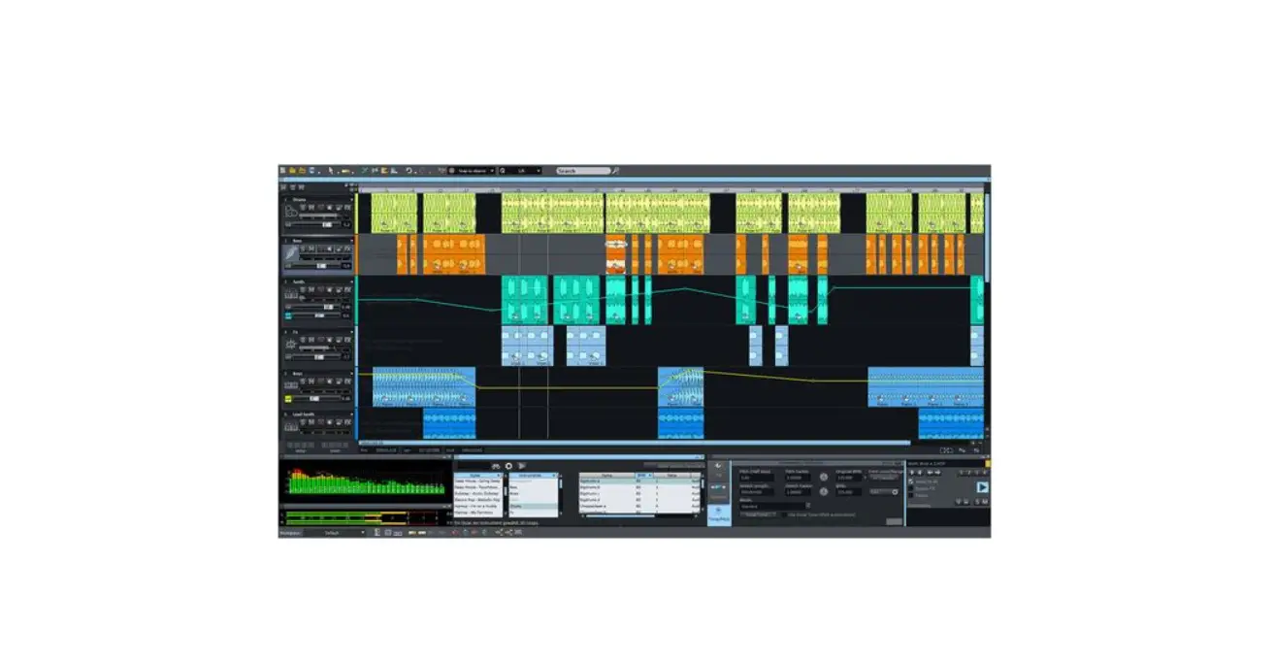Select the TimePitch tab
1275x663 pixels.
point(719,515)
